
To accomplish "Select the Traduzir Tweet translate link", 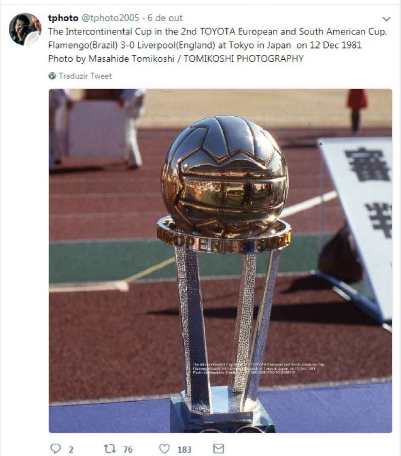I will (x=85, y=76).
